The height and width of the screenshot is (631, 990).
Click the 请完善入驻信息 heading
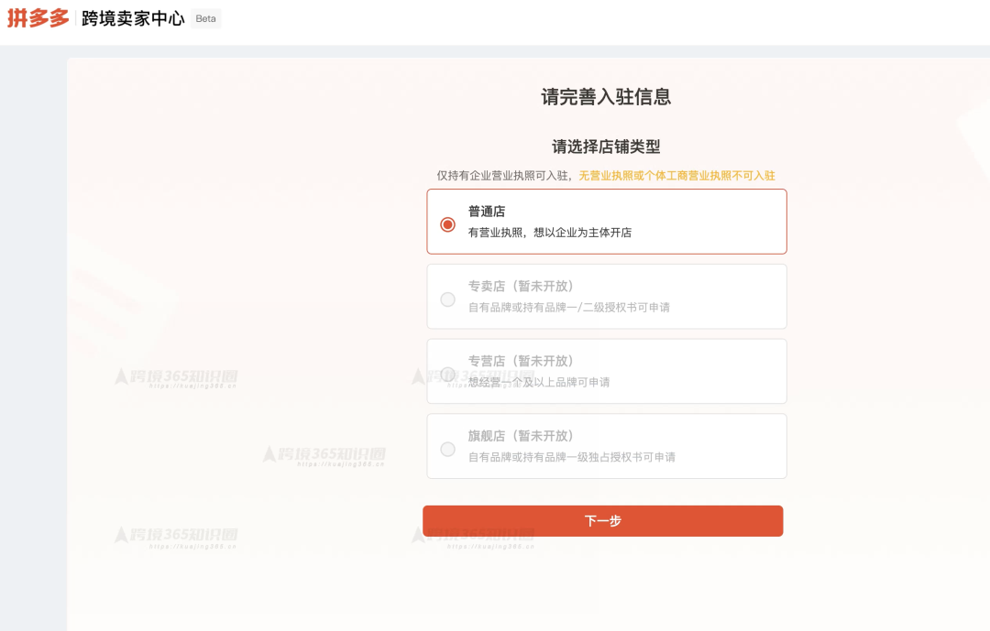point(605,96)
